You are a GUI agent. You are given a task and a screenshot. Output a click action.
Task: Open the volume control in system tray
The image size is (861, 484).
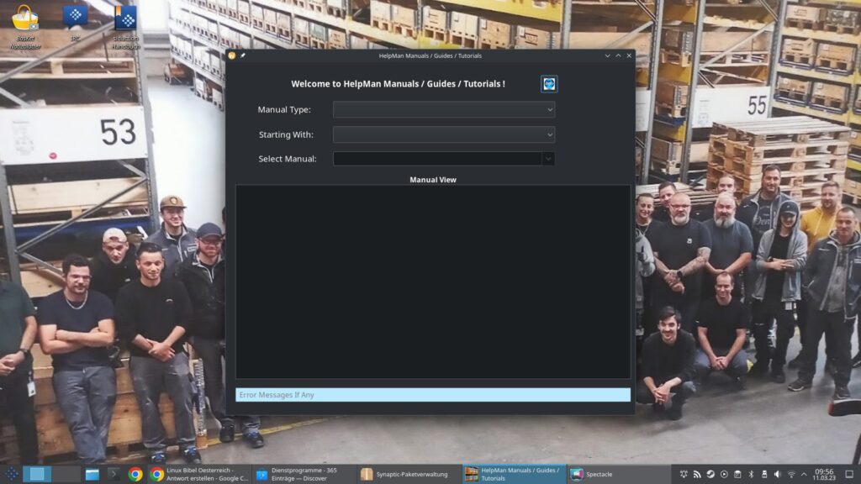click(778, 474)
